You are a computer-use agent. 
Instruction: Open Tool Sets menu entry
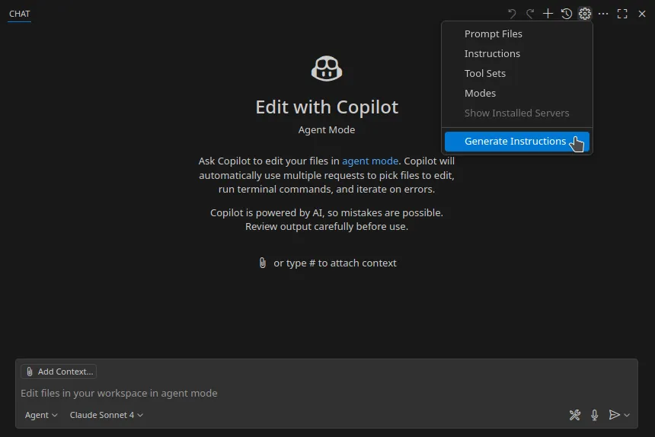(x=516, y=73)
